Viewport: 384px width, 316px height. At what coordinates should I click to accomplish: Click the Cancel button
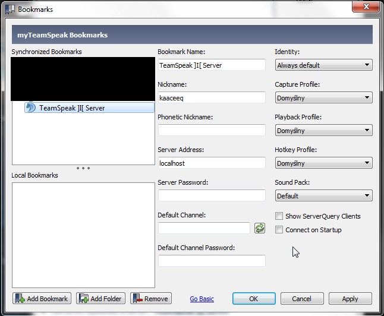point(302,299)
